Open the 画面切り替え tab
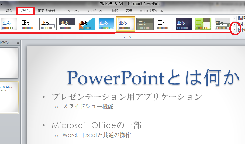This screenshot has height=144, width=245. click(x=47, y=11)
